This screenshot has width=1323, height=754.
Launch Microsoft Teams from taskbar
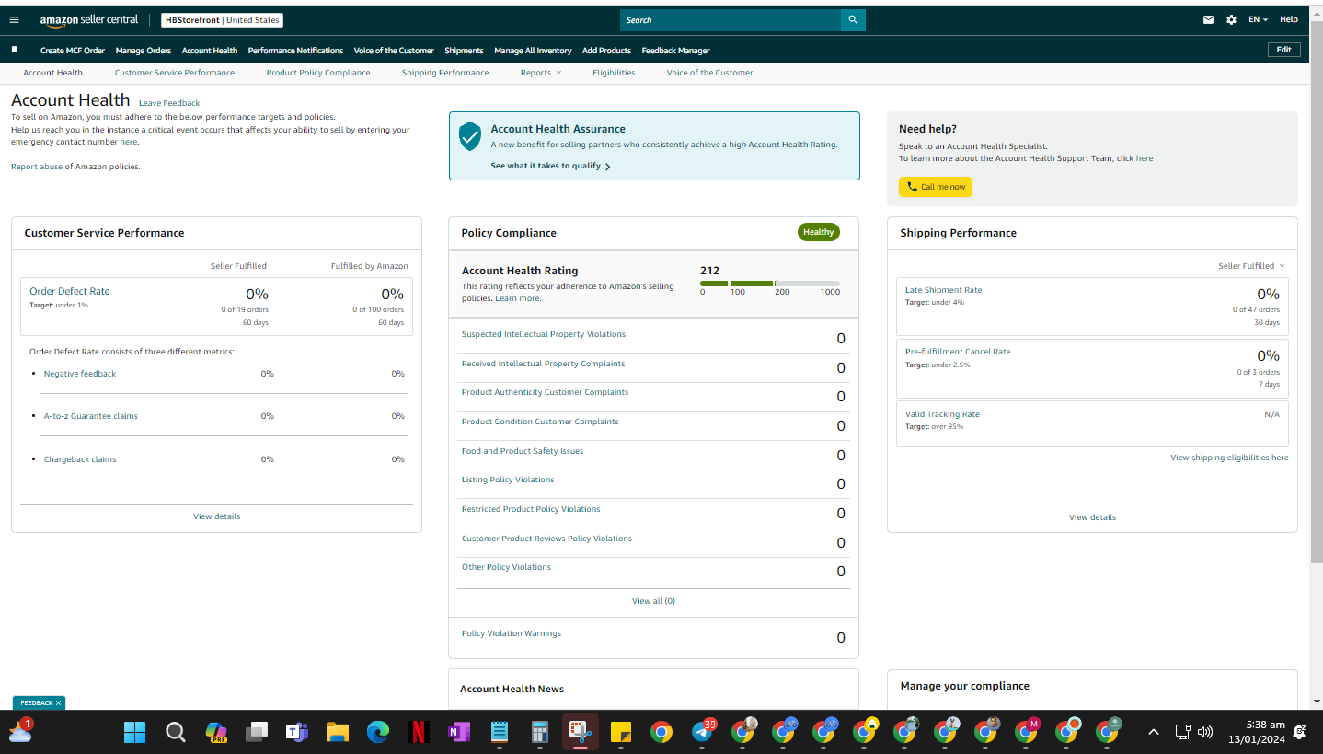[x=296, y=732]
